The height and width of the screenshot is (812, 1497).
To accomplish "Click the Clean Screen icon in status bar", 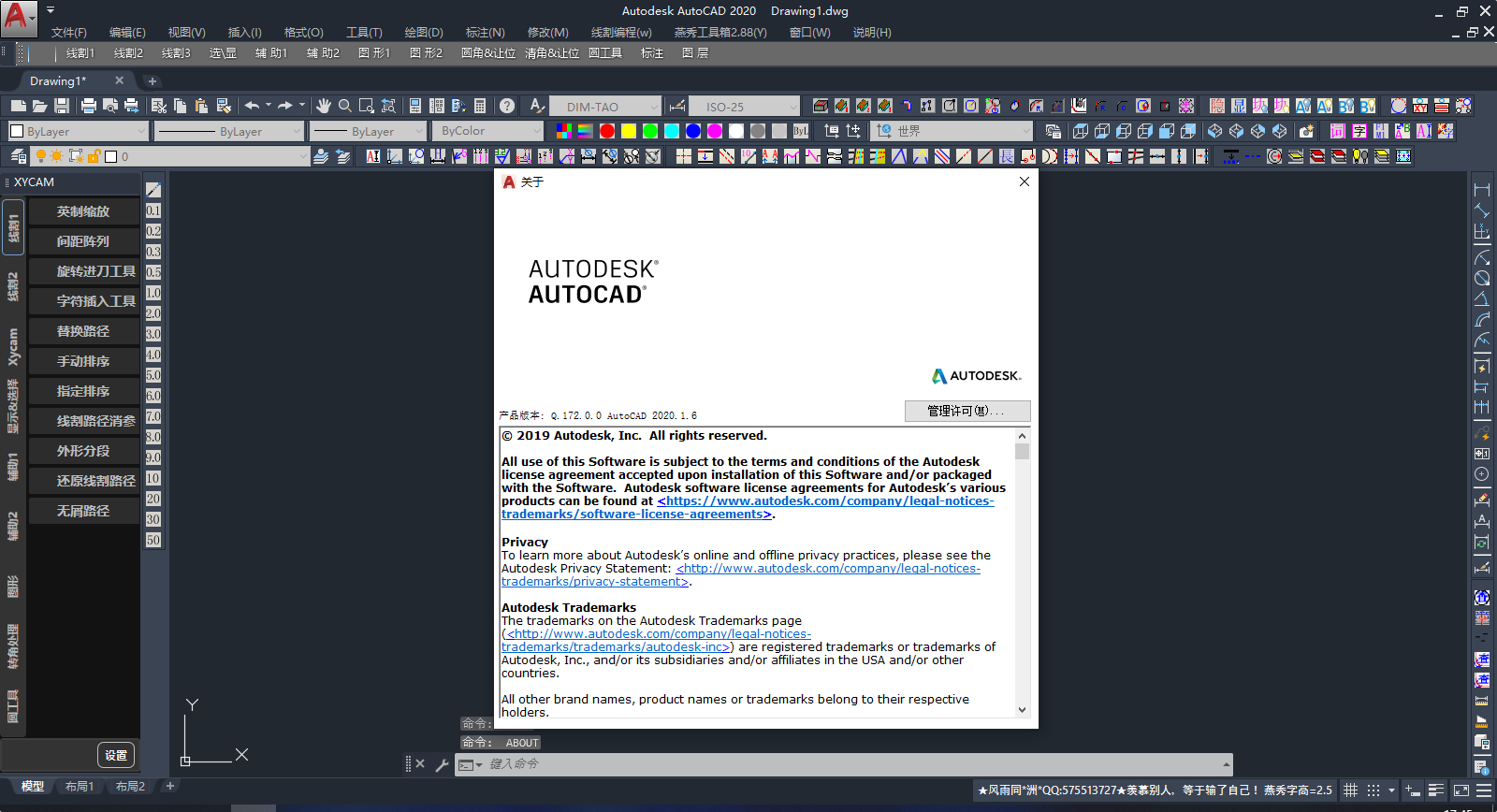I will point(1461,790).
